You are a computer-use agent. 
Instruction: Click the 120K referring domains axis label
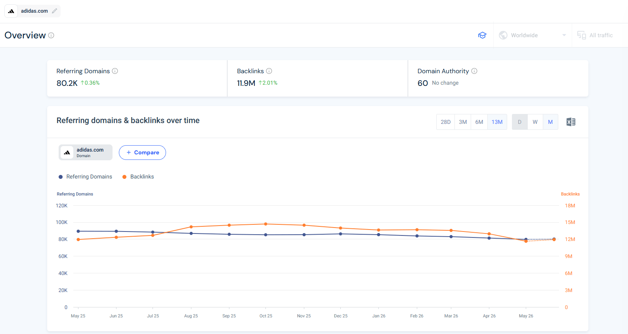click(x=62, y=206)
